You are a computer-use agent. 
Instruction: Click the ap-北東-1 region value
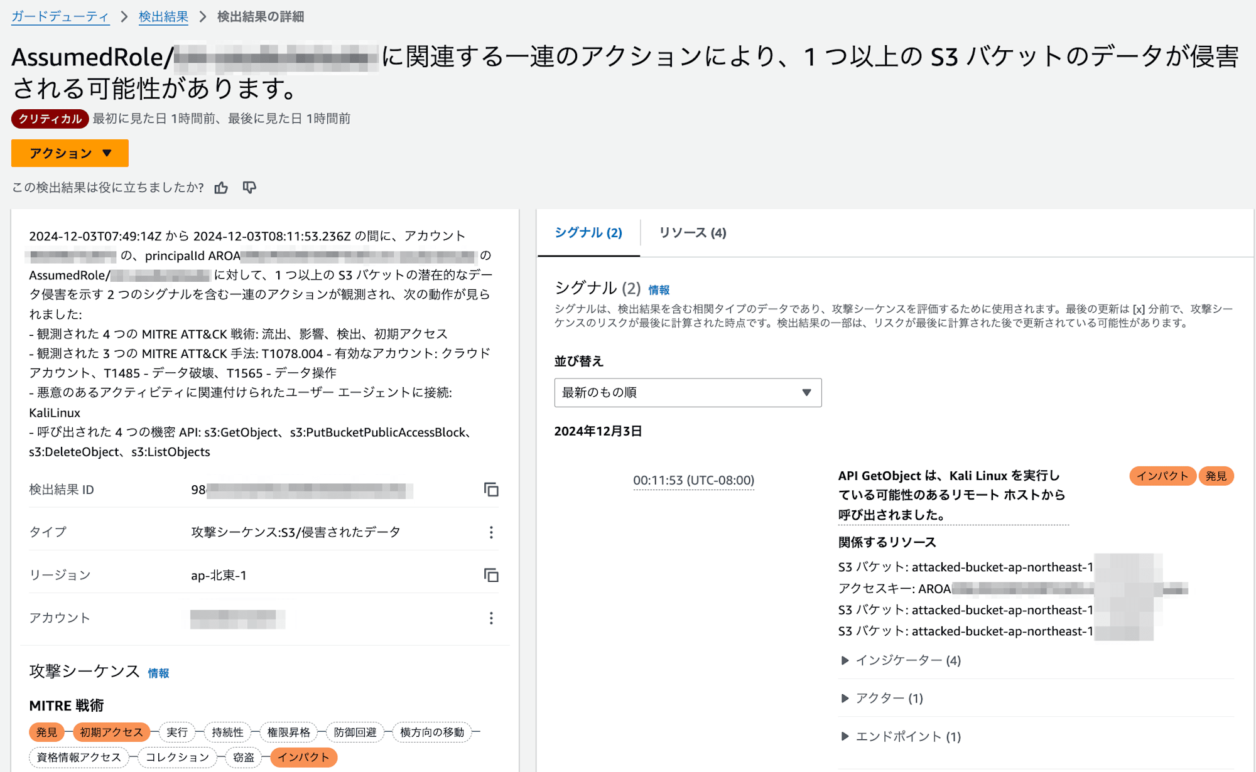click(219, 576)
